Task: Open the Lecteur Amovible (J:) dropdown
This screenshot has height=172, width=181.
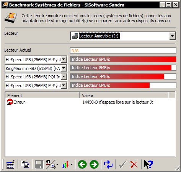Action: 173,36
